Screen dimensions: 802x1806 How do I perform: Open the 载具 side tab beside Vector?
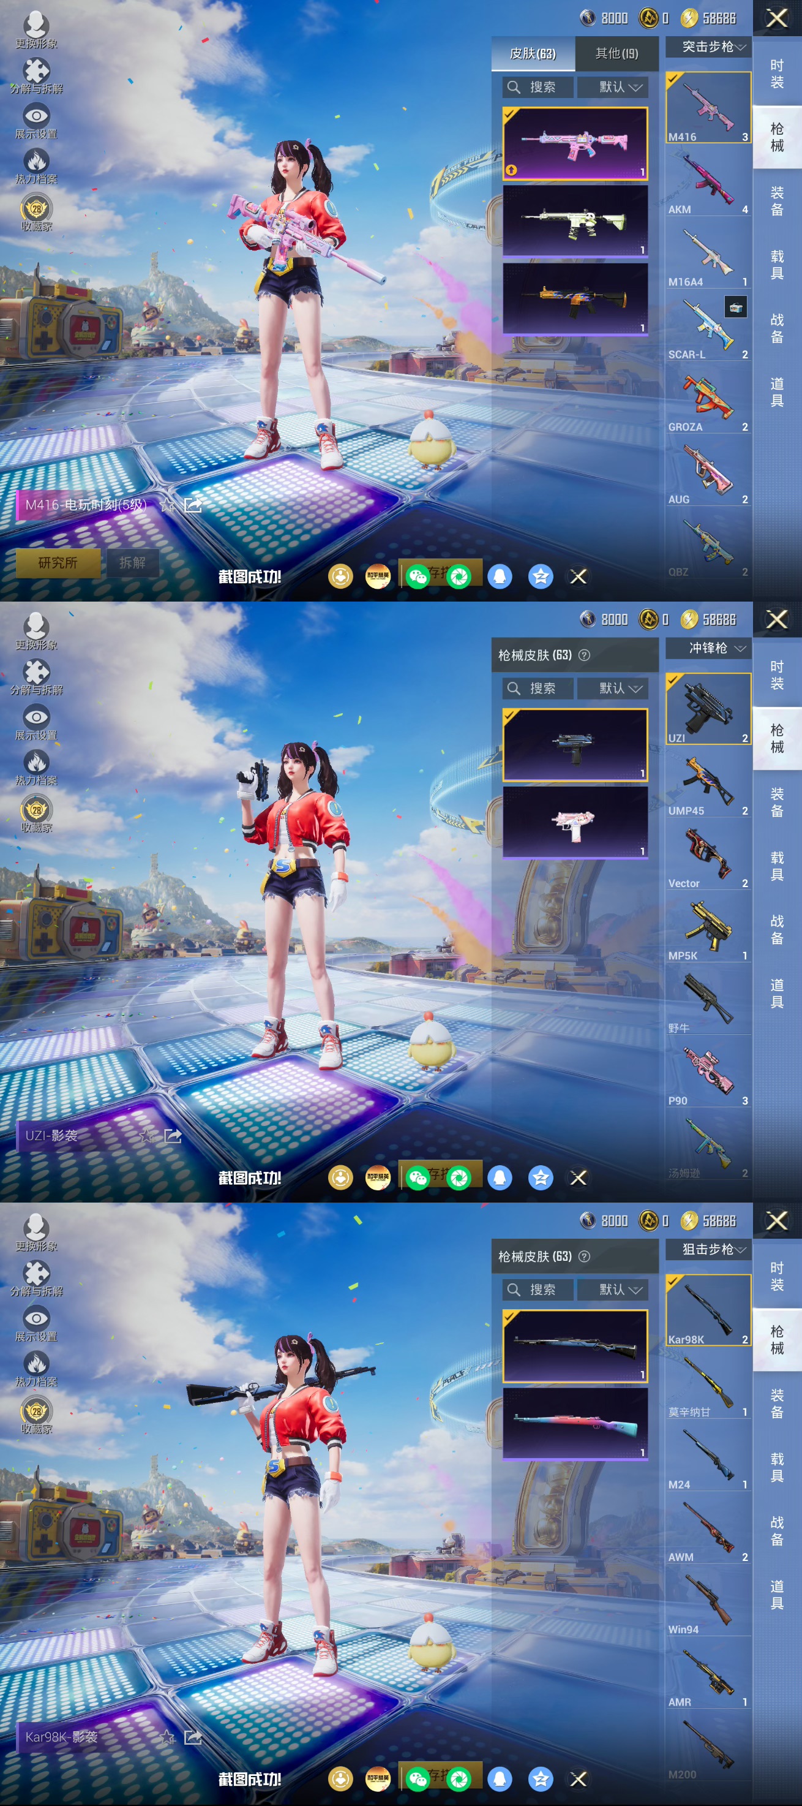point(777,866)
